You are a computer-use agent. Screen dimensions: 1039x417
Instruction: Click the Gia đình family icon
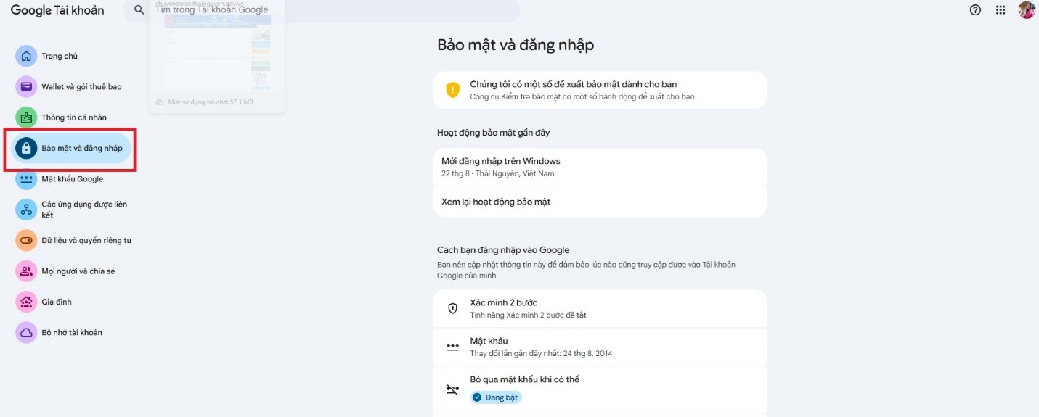(26, 302)
